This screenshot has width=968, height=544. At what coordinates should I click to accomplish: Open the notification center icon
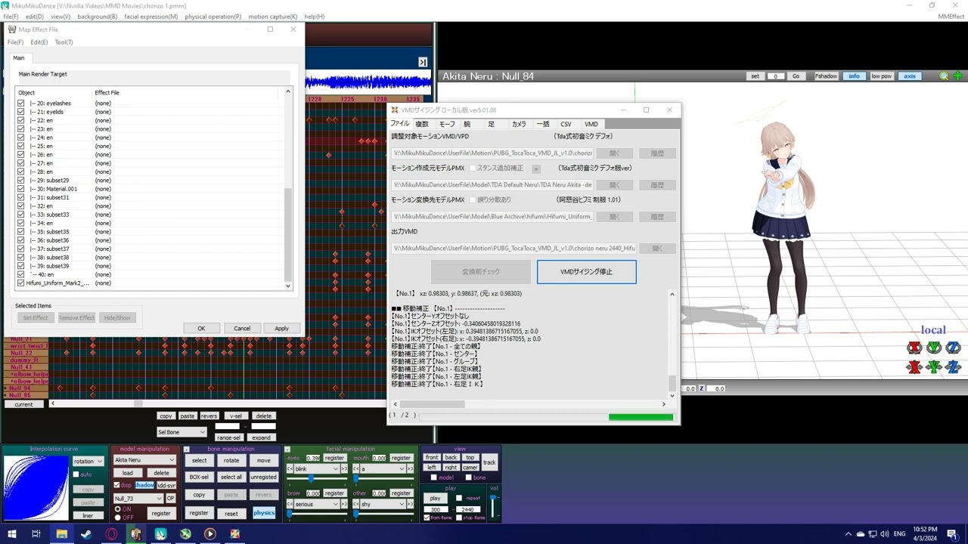pos(953,534)
